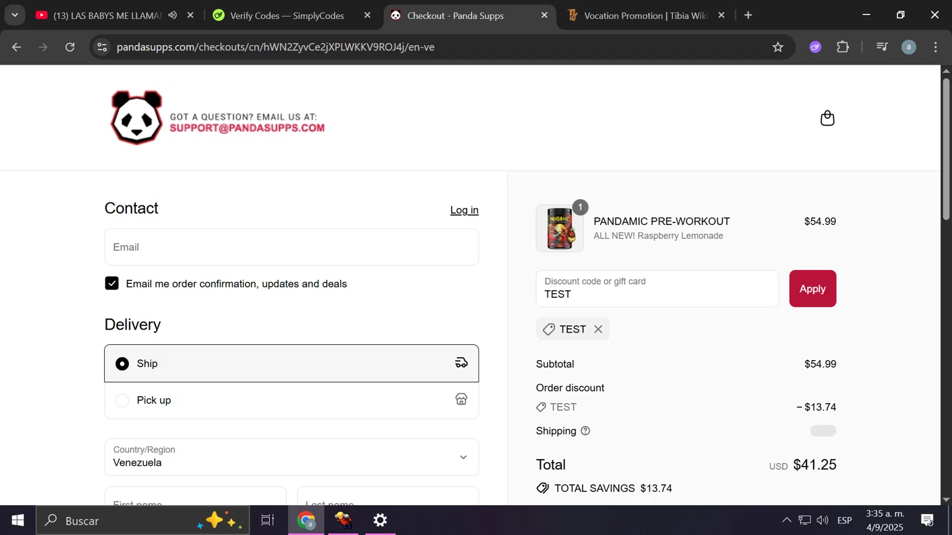Switch to the Vocation Promotion Tibia Wiki tab
Viewport: 952px width, 535px height.
(x=645, y=15)
